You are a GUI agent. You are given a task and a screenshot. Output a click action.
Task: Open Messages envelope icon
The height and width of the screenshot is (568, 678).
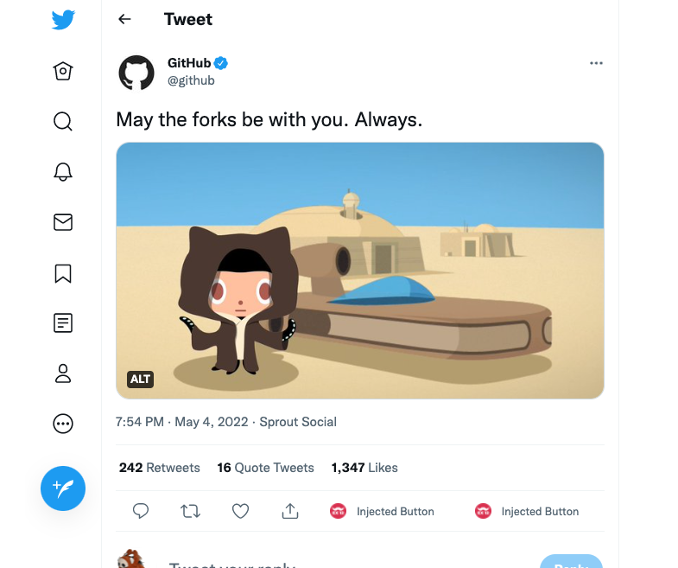tap(63, 222)
